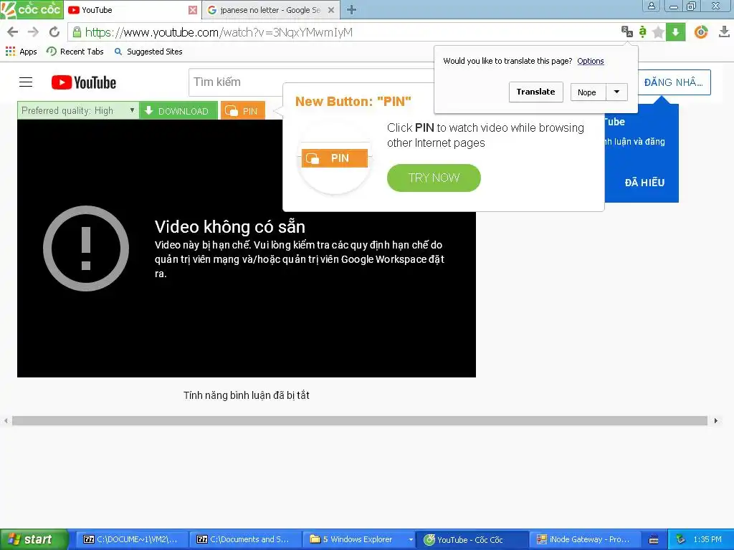Click the secure lock icon in address bar

pos(77,32)
